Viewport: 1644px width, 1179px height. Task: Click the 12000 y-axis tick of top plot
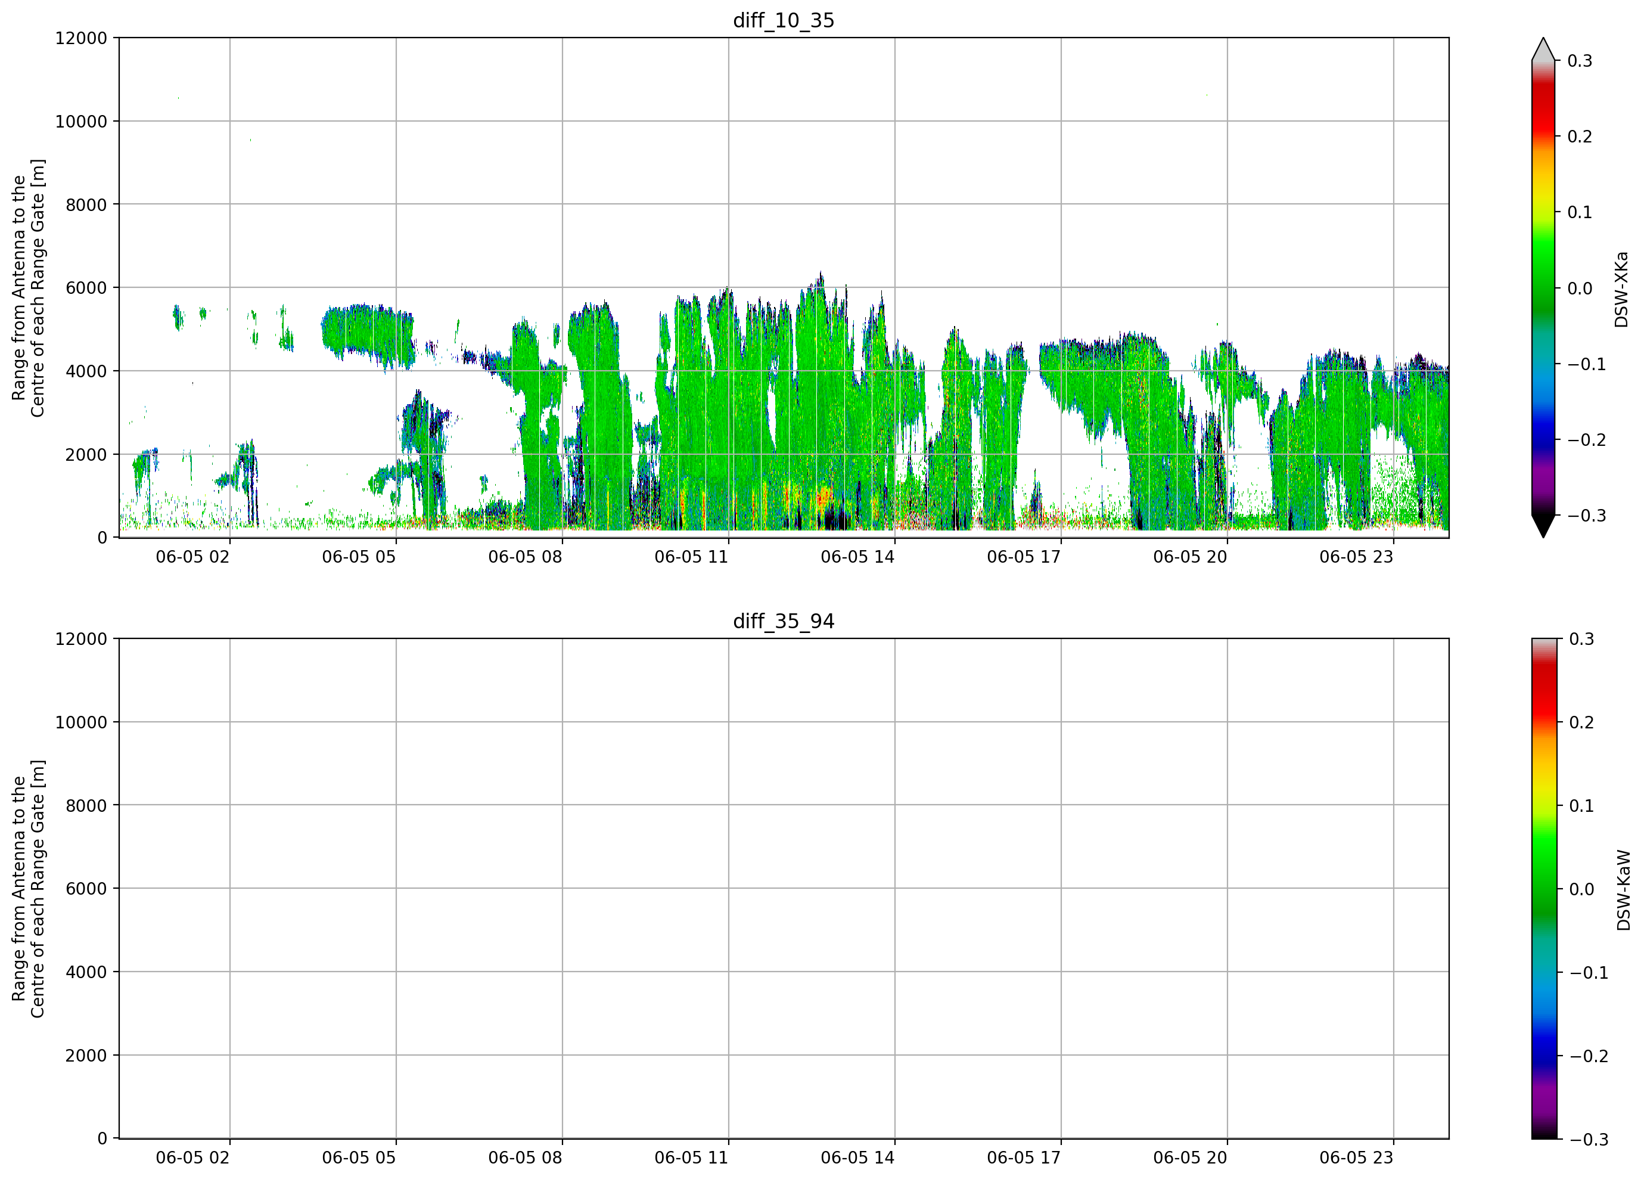click(81, 38)
